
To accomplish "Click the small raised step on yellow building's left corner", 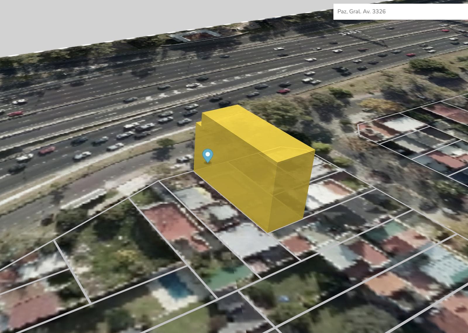I will click(199, 125).
